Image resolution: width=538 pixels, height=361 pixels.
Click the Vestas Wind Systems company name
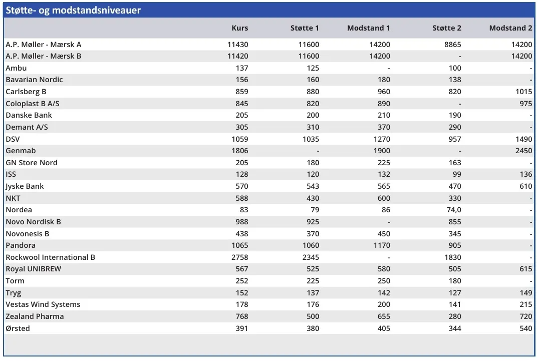[43, 304]
